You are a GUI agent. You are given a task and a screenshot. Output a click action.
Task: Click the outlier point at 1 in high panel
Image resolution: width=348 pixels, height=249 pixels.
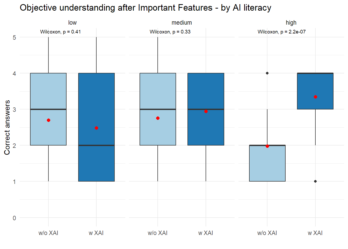point(315,181)
